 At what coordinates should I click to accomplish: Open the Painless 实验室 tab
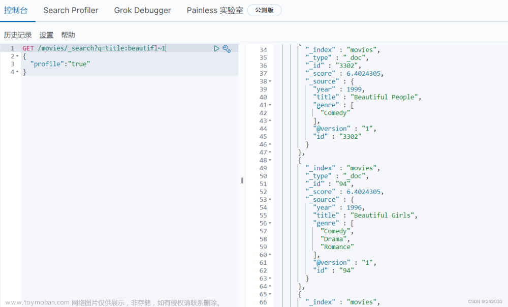[215, 10]
